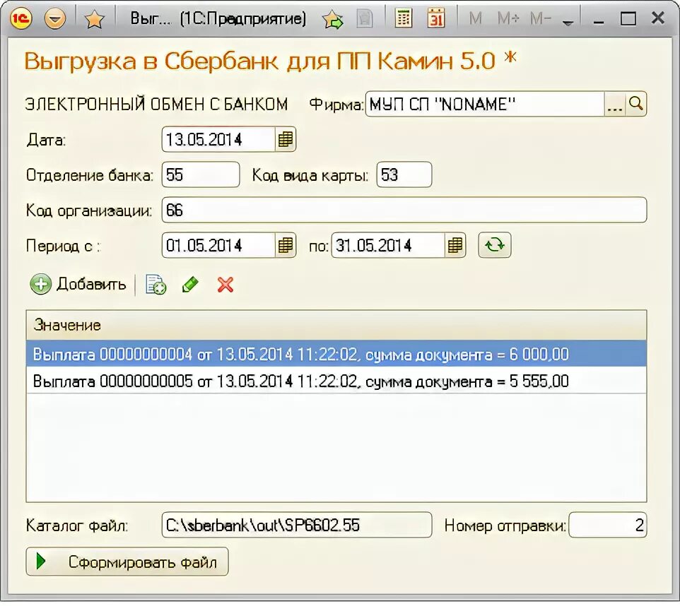The height and width of the screenshot is (606, 680).
Task: Open the Favorites star menu
Action: (94, 19)
